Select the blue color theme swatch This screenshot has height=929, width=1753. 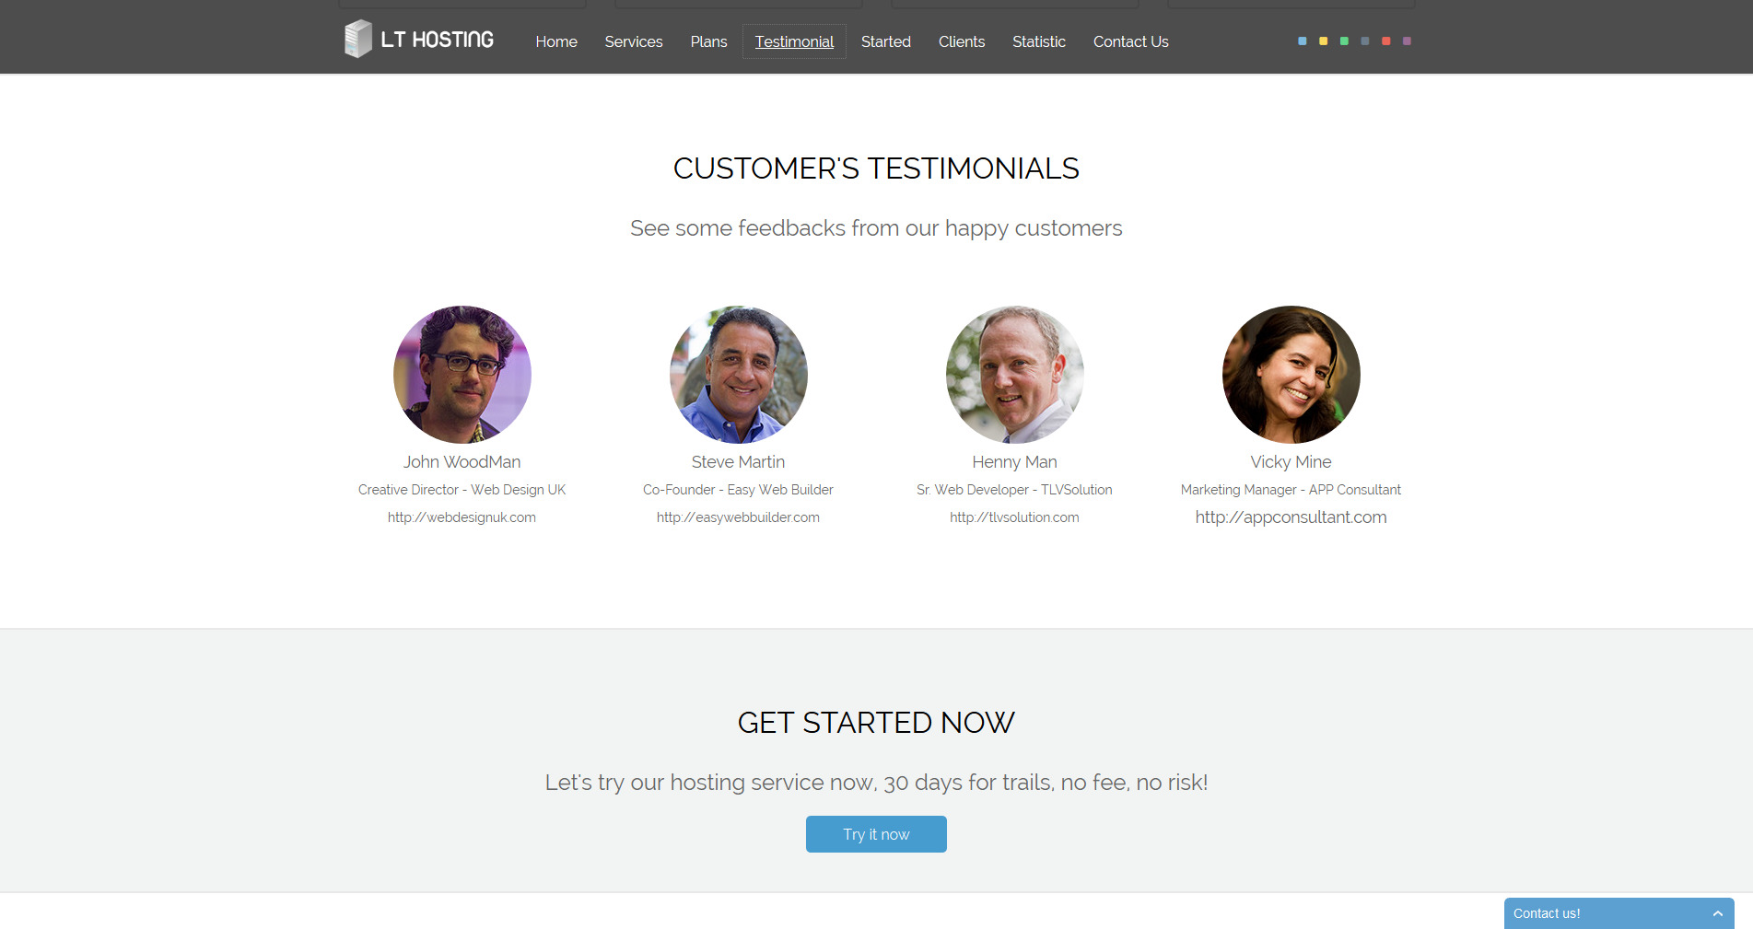coord(1303,41)
